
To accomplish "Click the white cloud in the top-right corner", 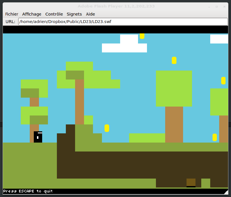I will pyautogui.click(x=219, y=39).
